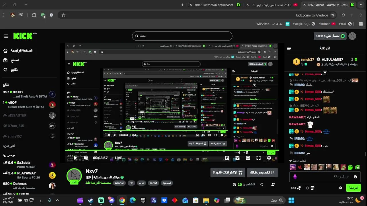The width and height of the screenshot is (367, 206).
Task: Open site info icon in address bar
Action: (x=333, y=15)
